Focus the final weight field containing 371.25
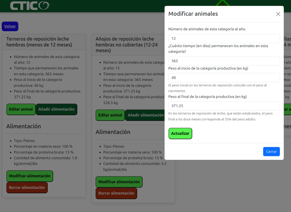This screenshot has width=291, height=212. (x=224, y=106)
